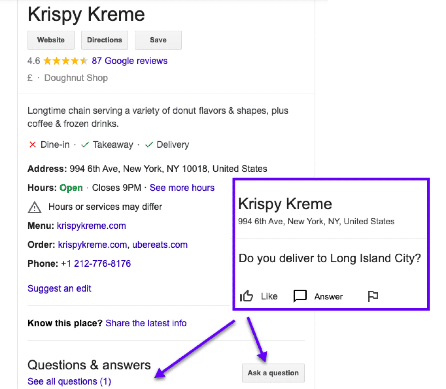Order through ubereats.com
446x389 pixels.
[160, 244]
